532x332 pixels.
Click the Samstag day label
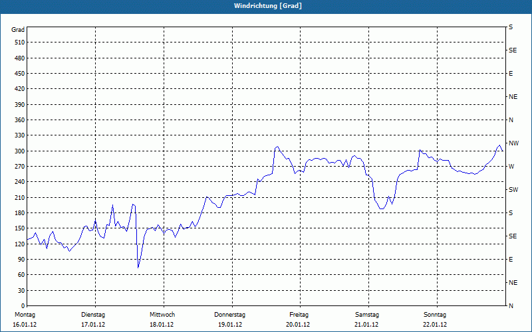click(x=367, y=315)
